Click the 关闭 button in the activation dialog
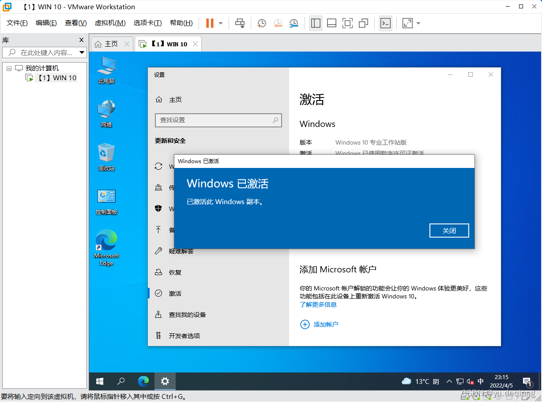This screenshot has width=542, height=402. point(449,231)
